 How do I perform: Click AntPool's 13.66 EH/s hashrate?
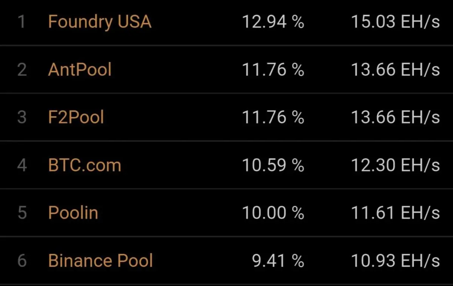click(x=396, y=70)
